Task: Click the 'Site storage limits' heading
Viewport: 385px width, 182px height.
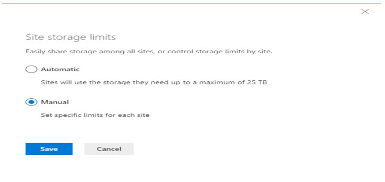Action: (x=70, y=37)
